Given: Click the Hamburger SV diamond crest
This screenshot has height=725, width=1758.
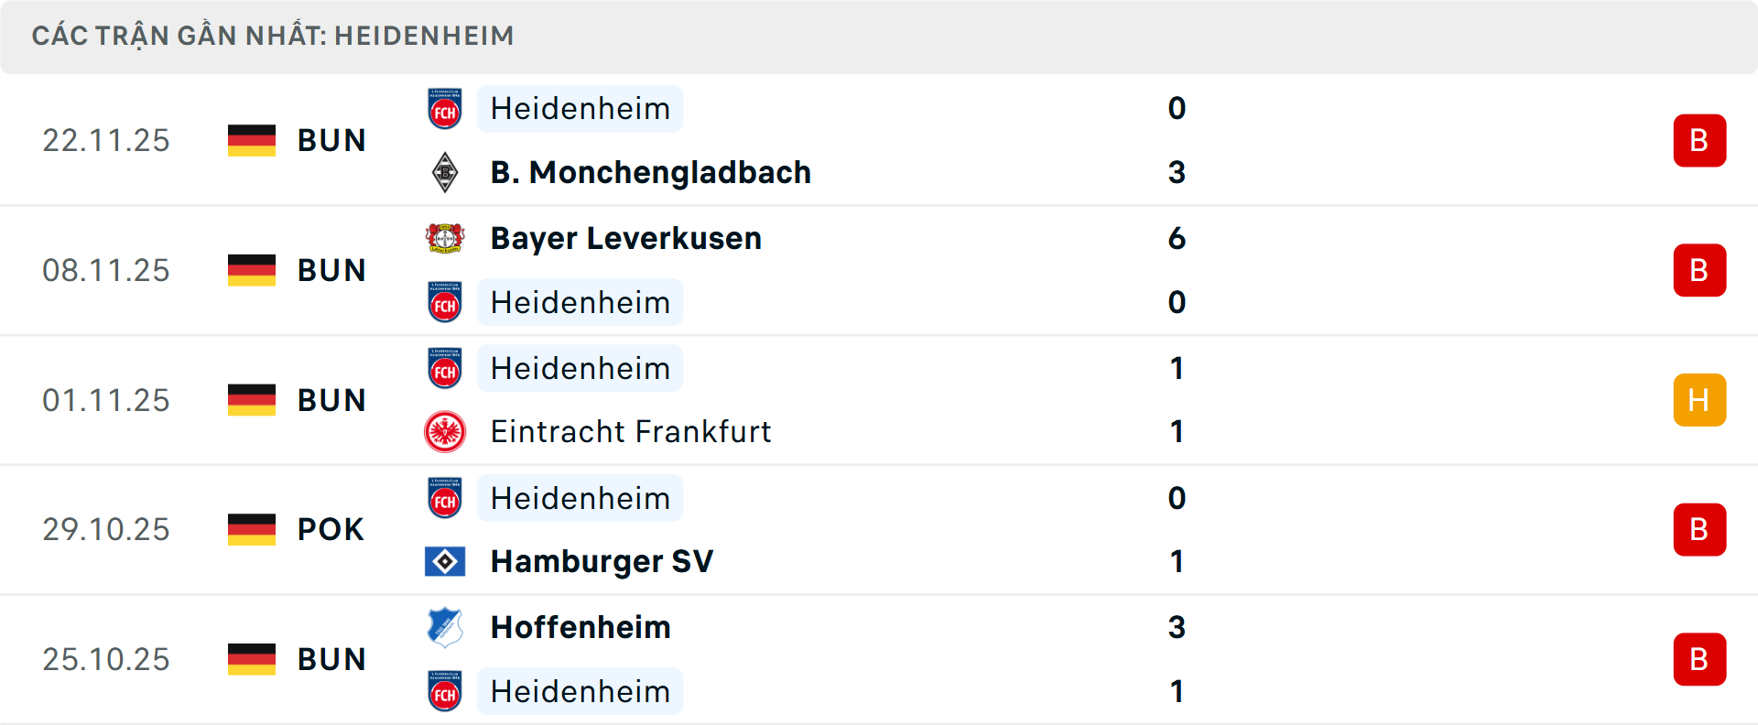Looking at the screenshot, I should tap(445, 561).
